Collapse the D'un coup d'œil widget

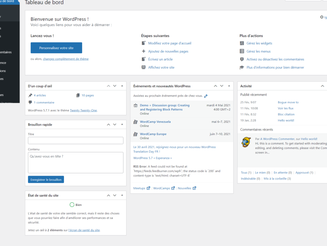tap(122, 86)
